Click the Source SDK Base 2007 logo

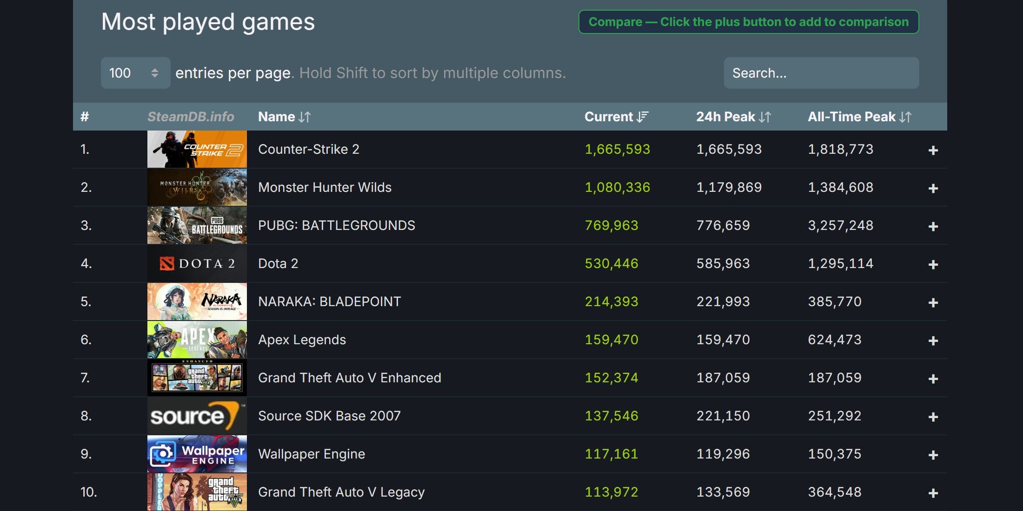[x=197, y=415]
